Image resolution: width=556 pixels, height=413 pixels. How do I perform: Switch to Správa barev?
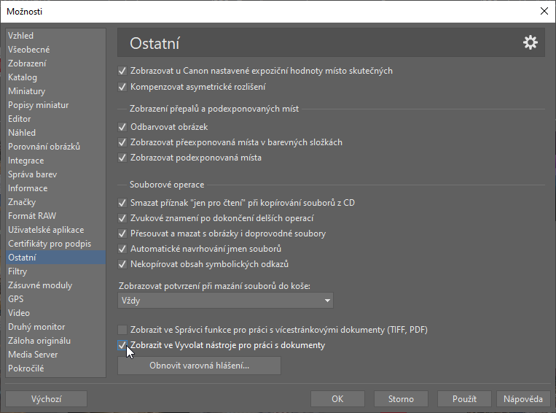coord(55,174)
